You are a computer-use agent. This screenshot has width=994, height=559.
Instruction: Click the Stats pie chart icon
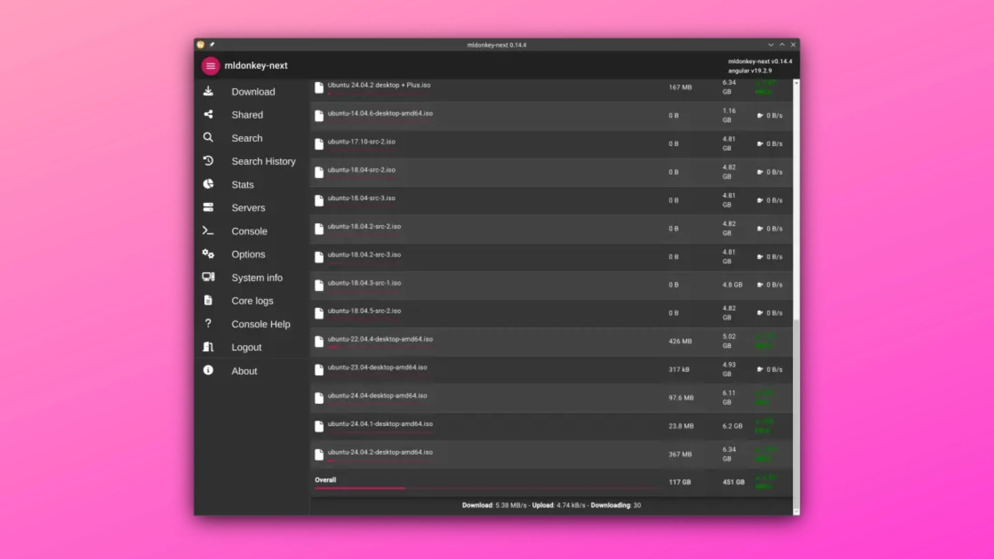(208, 184)
